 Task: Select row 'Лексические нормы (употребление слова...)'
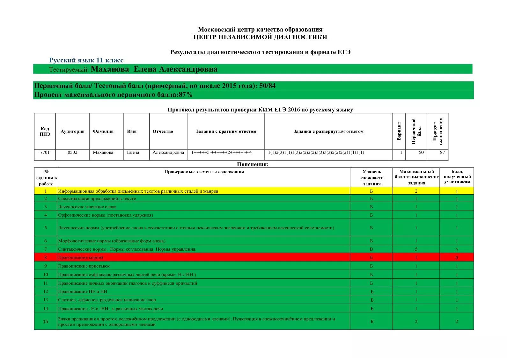click(254, 228)
